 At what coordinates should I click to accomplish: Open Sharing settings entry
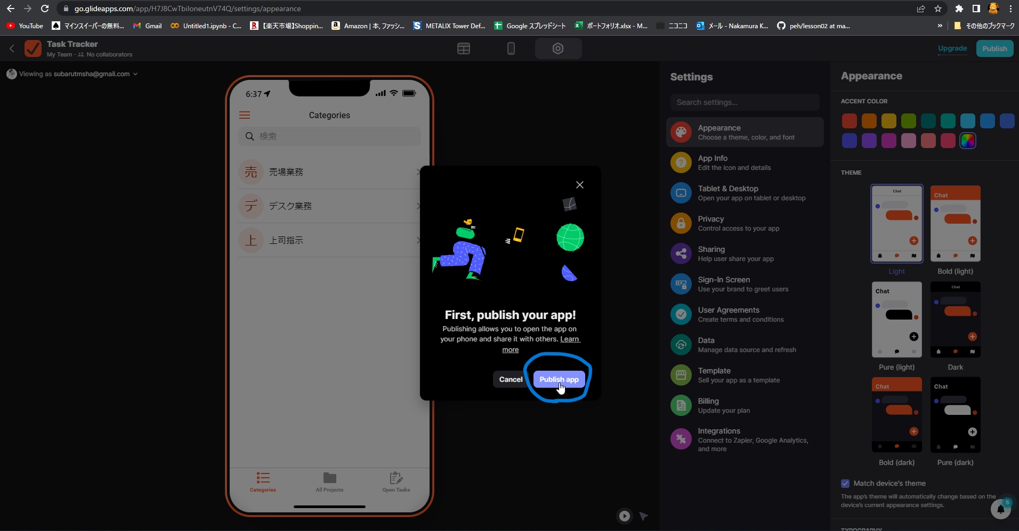tap(745, 254)
